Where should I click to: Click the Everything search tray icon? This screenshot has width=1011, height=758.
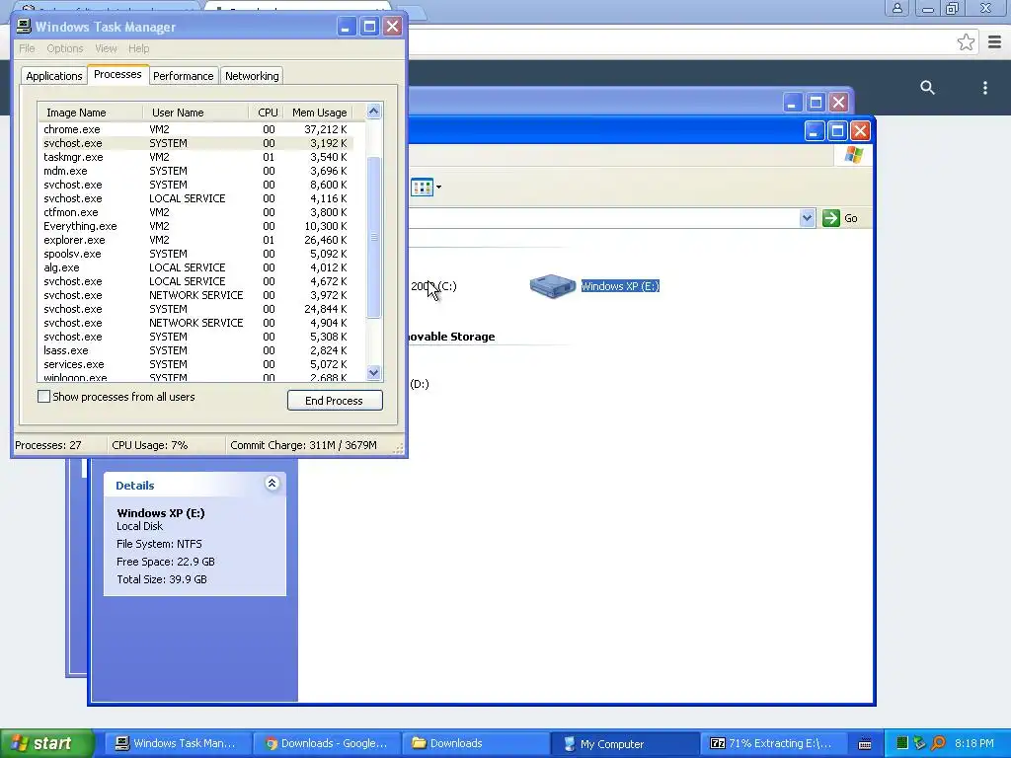[x=938, y=743]
